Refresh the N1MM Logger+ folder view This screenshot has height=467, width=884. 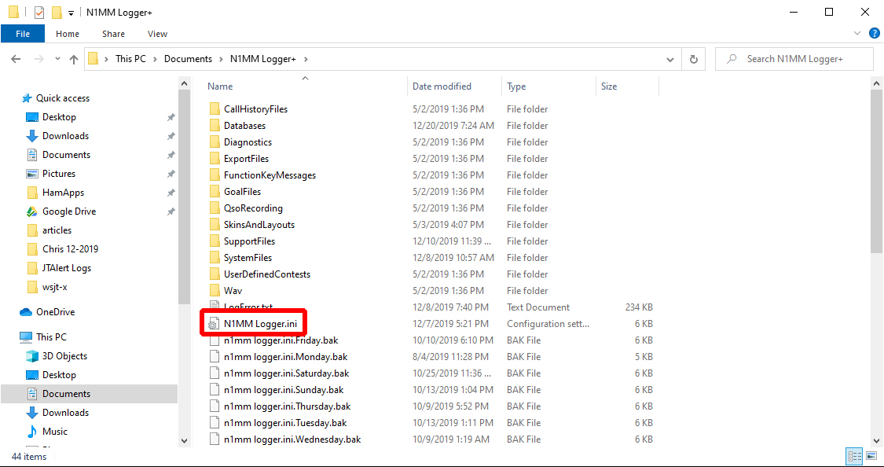pos(694,59)
